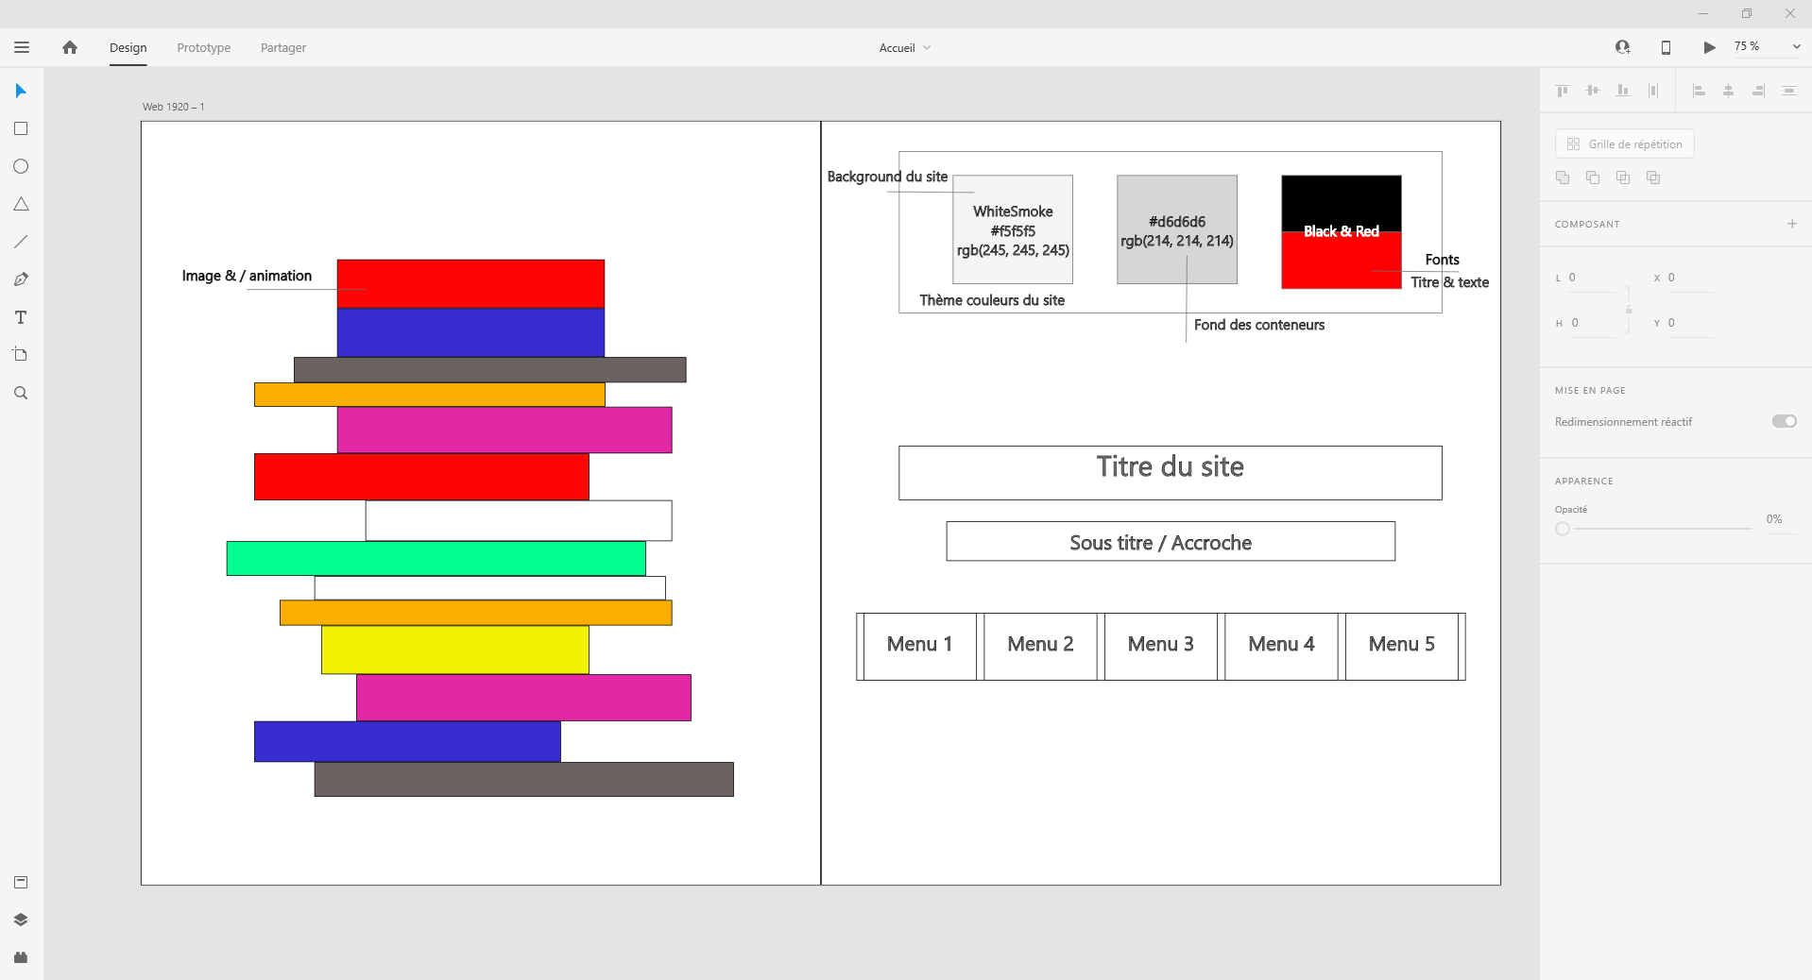The image size is (1812, 980).
Task: Click the Desktop preview play button
Action: coord(1709,47)
